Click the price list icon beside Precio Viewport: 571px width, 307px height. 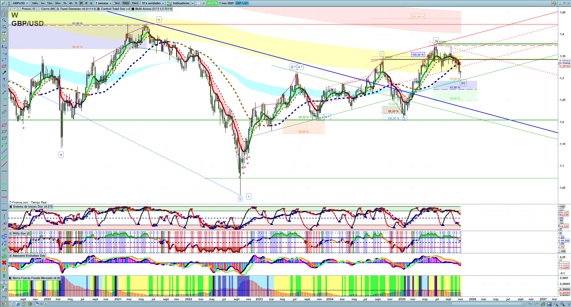click(34, 9)
